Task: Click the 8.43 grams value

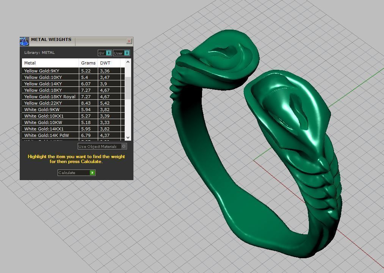Action: [x=86, y=103]
